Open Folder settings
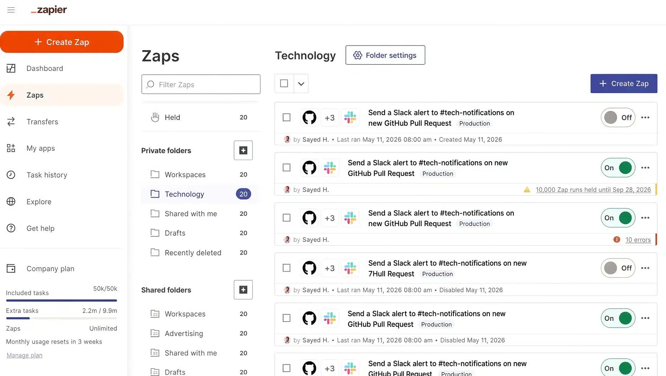The image size is (666, 376). tap(385, 55)
